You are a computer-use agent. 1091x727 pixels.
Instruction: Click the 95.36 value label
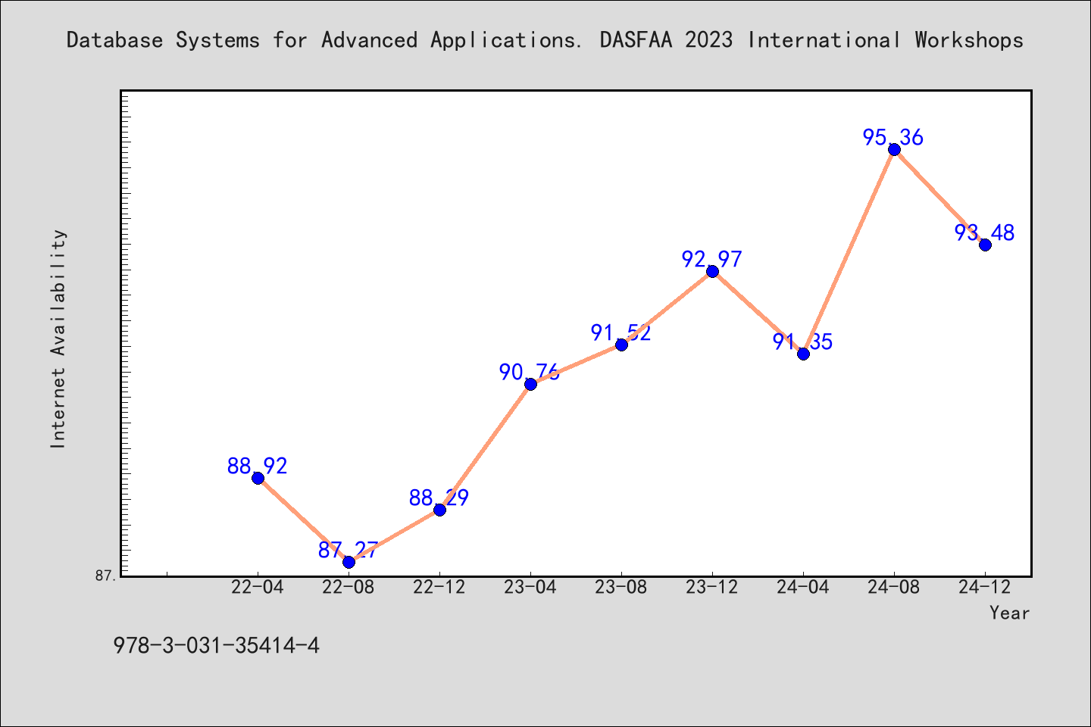click(x=893, y=137)
